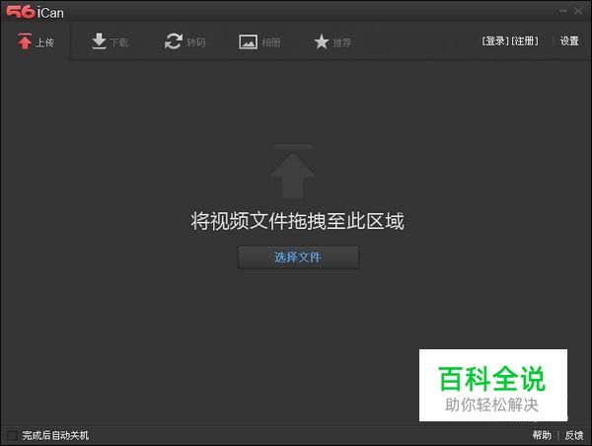Enable 完成后自动关机 checkbox
The image size is (592, 446).
click(12, 435)
